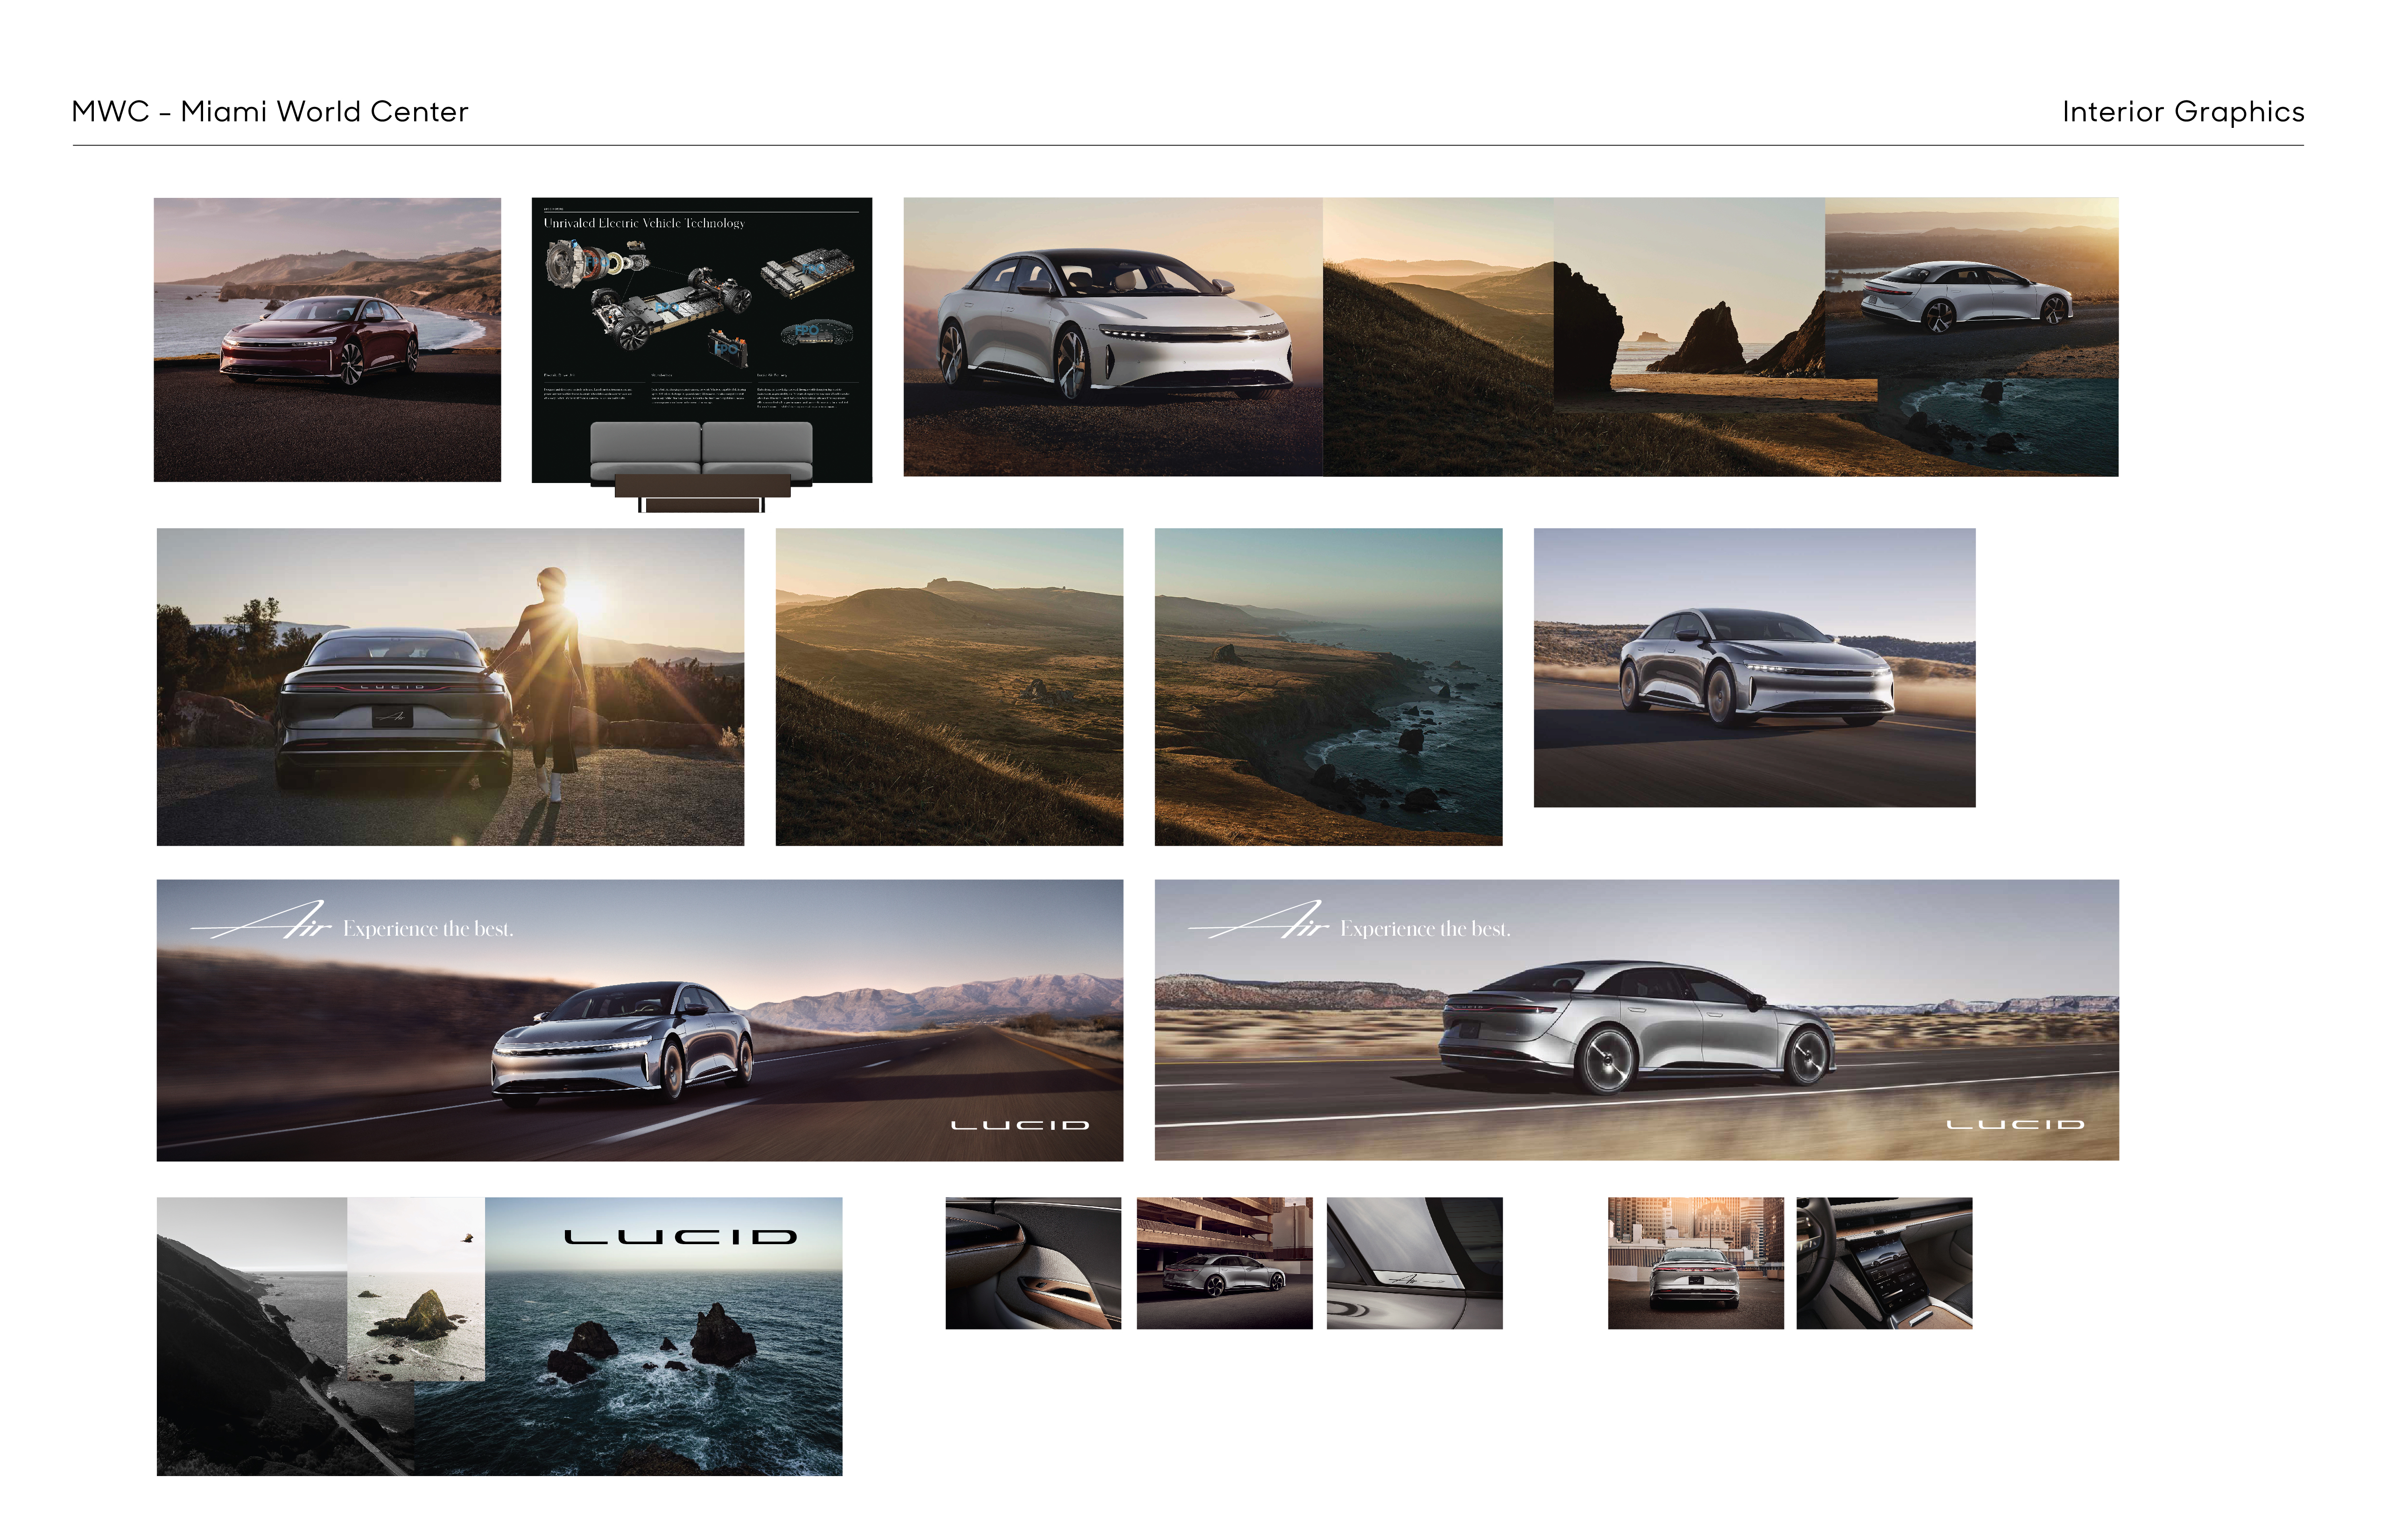Click the black LUCID wordmark over the ocean
The height and width of the screenshot is (1540, 2381).
(x=681, y=1237)
